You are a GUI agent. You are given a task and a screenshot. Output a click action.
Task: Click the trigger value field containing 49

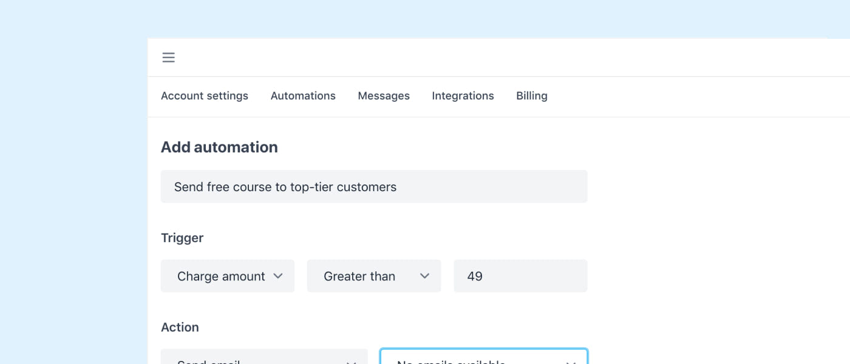pyautogui.click(x=520, y=276)
